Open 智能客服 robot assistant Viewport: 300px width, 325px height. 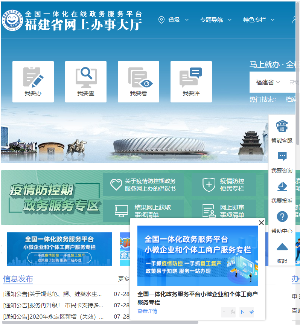[x=282, y=126]
